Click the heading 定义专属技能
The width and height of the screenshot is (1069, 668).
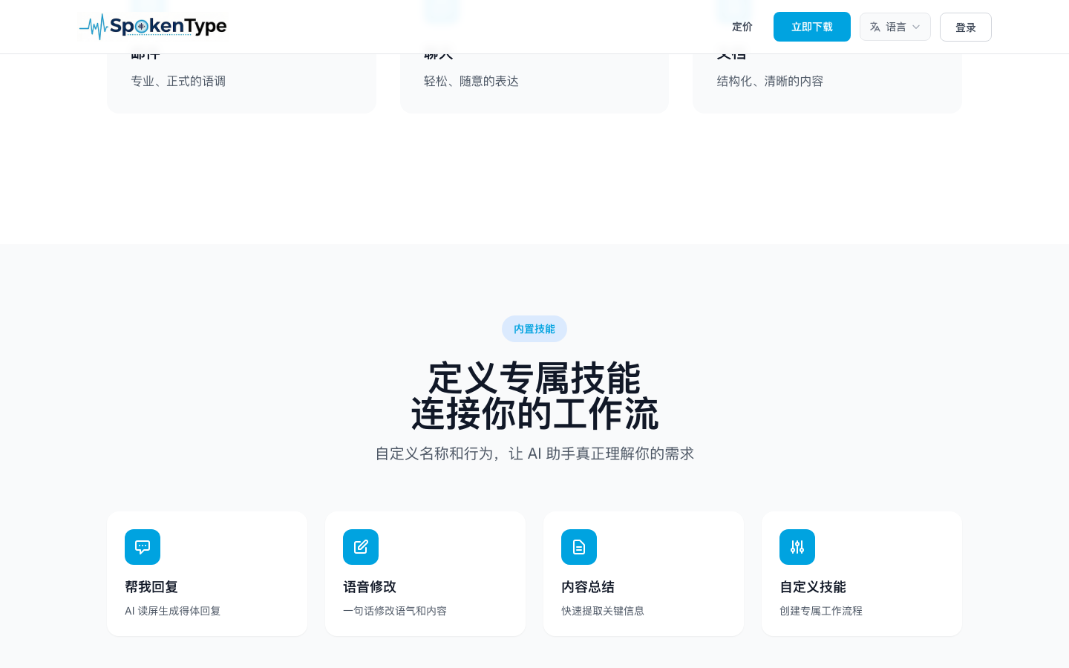[534, 379]
